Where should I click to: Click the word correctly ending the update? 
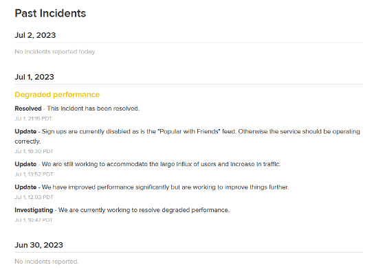[x=27, y=141]
